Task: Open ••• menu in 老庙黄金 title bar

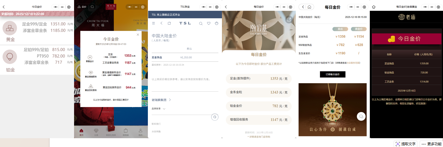Action: click(x=425, y=7)
